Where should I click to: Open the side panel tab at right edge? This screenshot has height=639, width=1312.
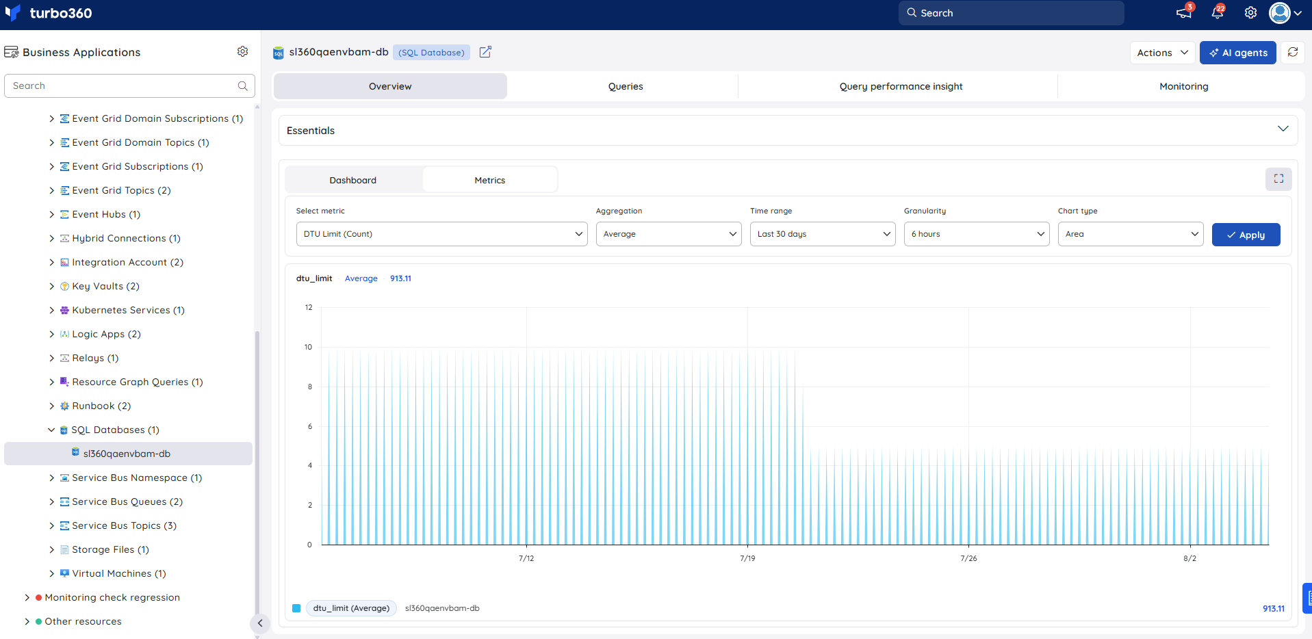point(1307,599)
